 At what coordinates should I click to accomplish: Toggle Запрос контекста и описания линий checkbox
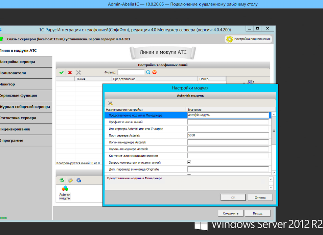pyautogui.click(x=189, y=162)
